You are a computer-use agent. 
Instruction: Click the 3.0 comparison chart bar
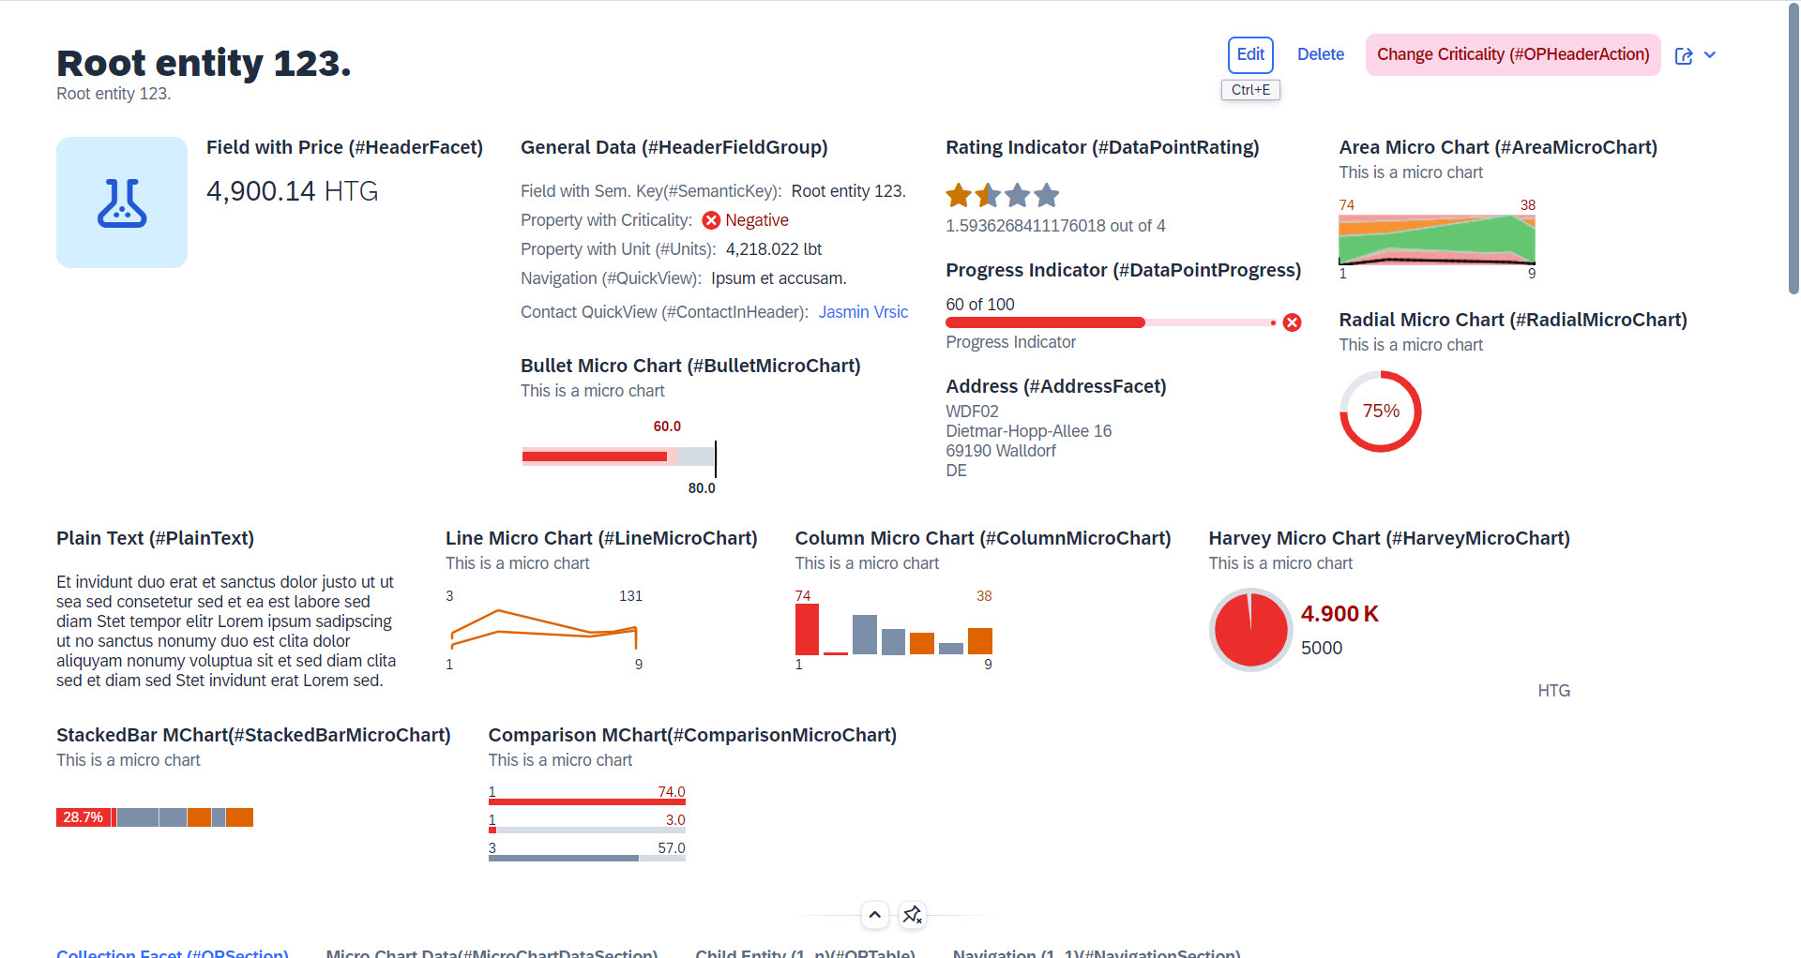[586, 830]
